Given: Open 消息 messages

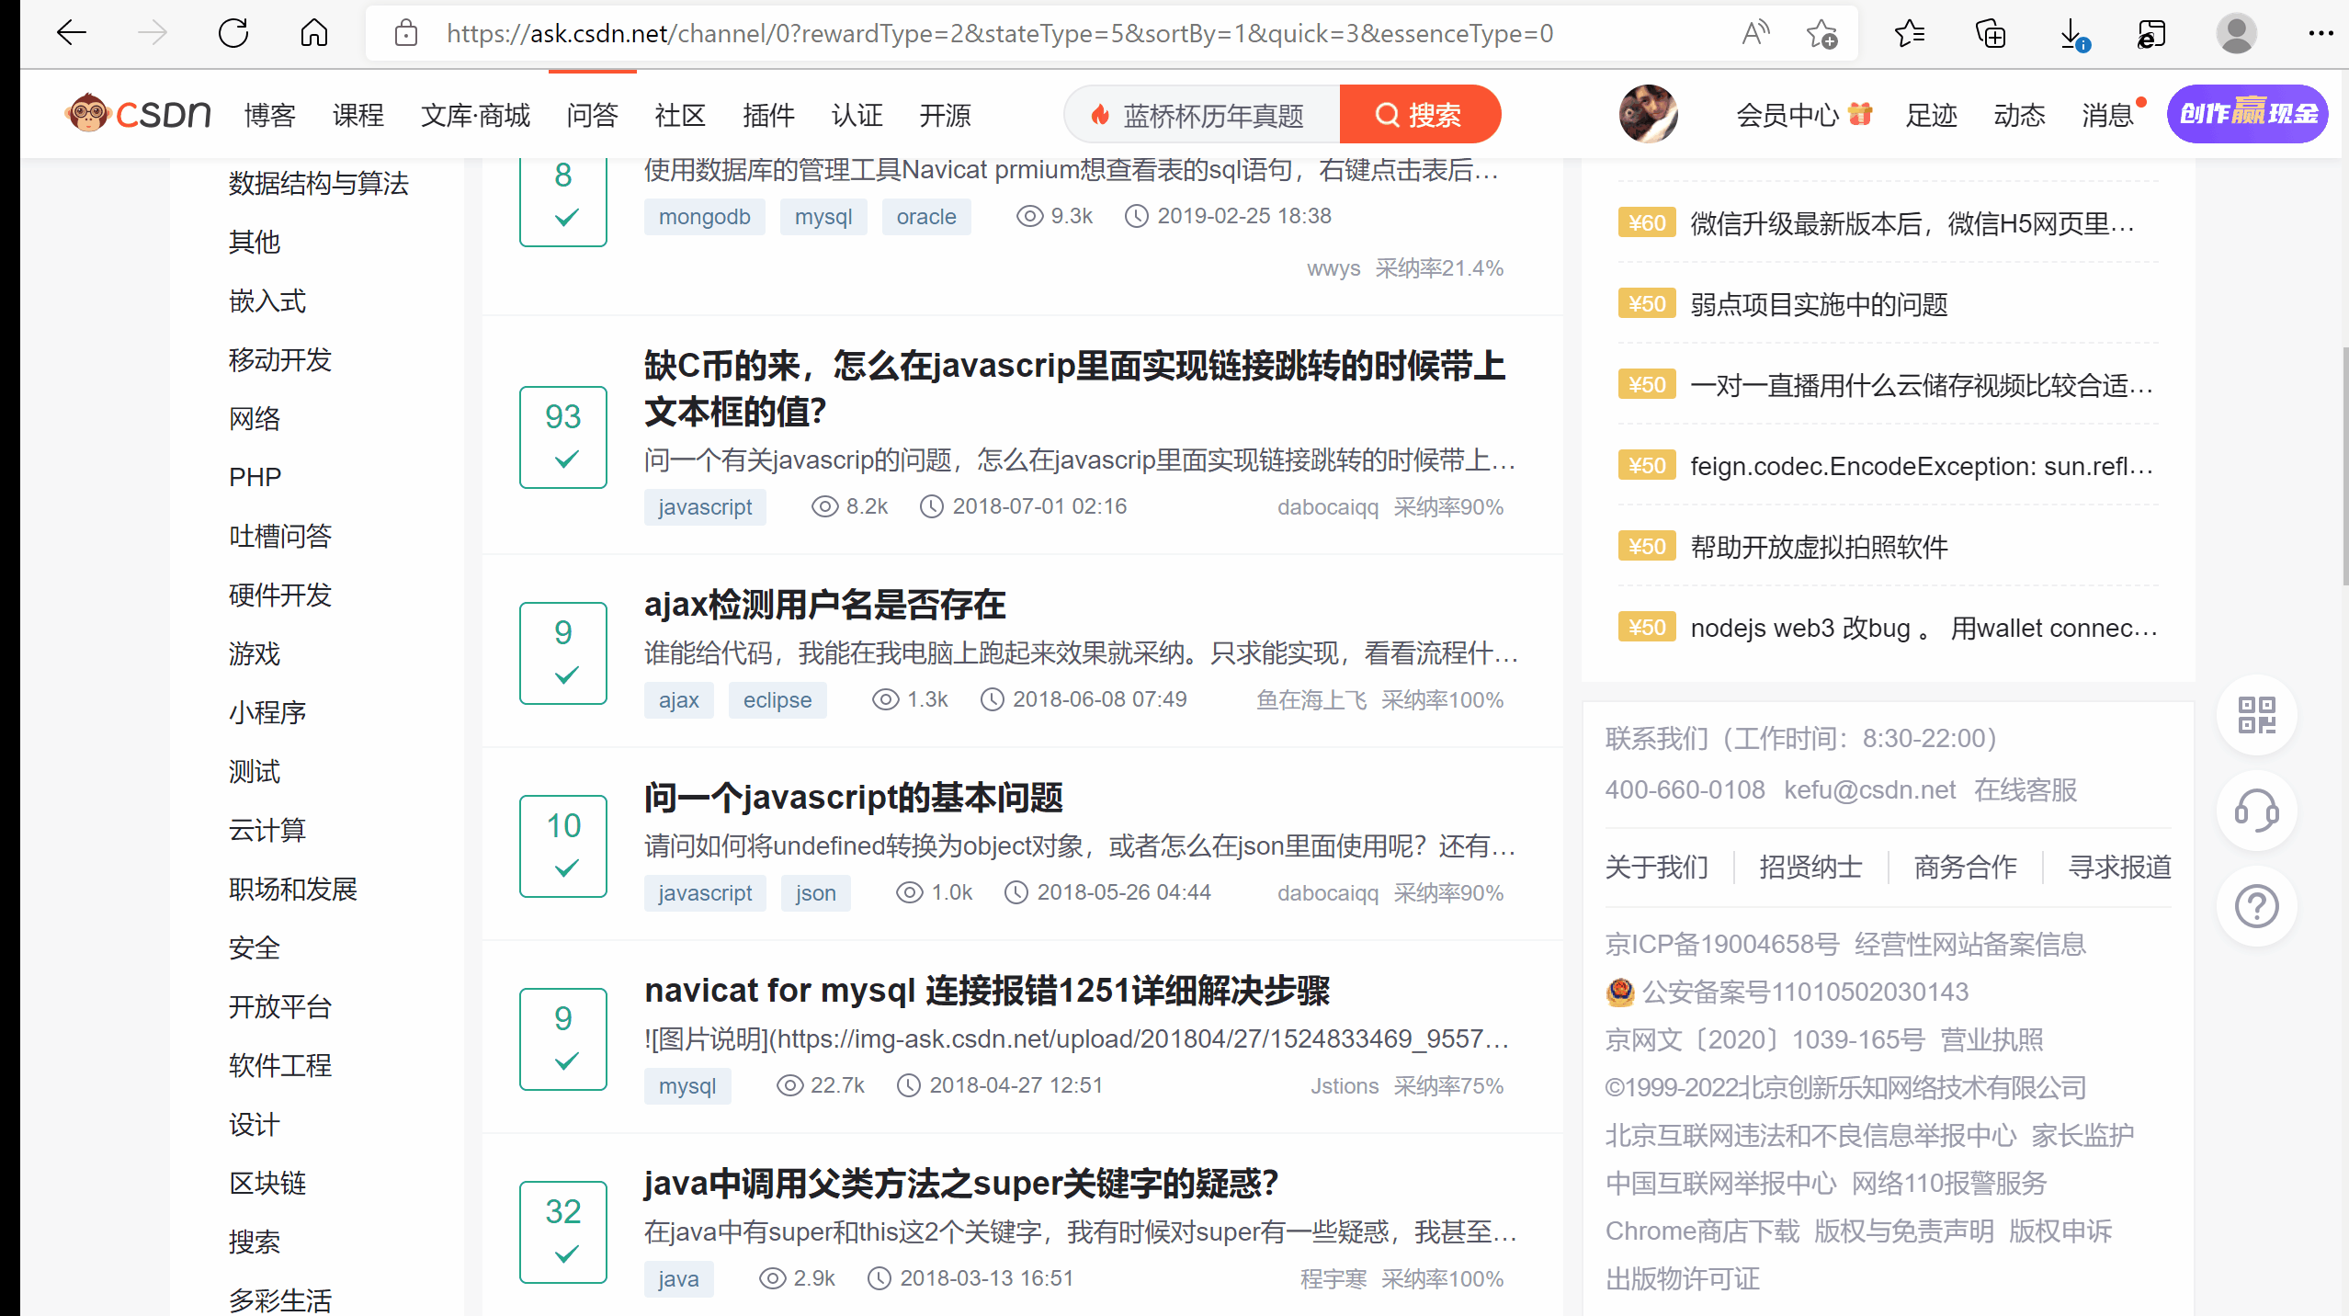Looking at the screenshot, I should pyautogui.click(x=2107, y=115).
